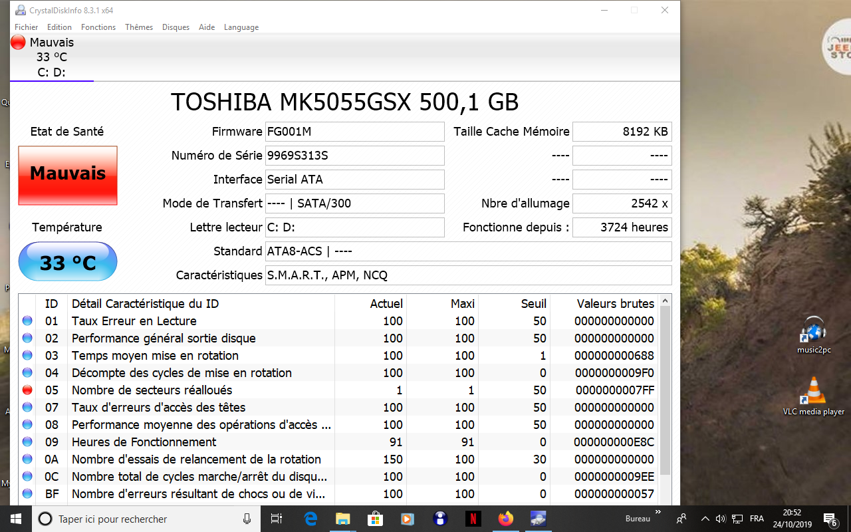Click the volume icon in system tray
851x532 pixels.
[x=721, y=519]
